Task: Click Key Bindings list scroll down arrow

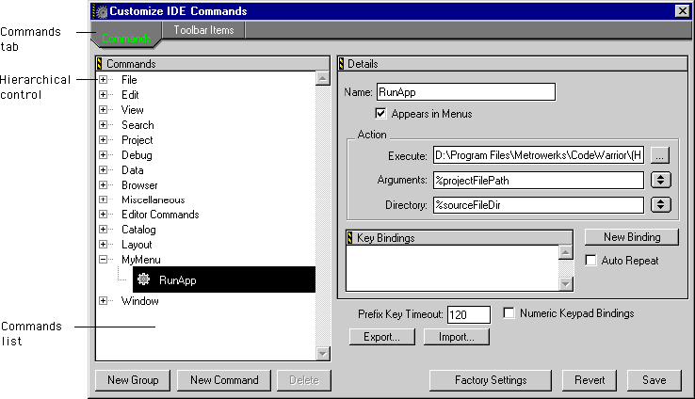Action: coord(566,284)
